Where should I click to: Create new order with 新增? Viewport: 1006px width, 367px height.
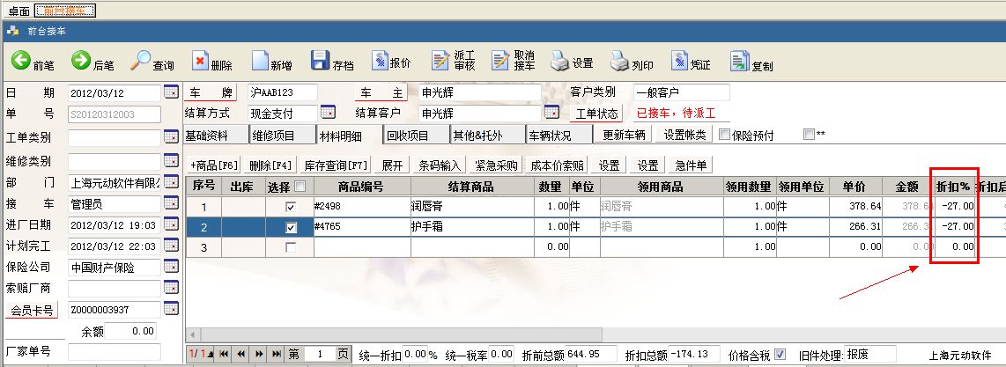260,61
